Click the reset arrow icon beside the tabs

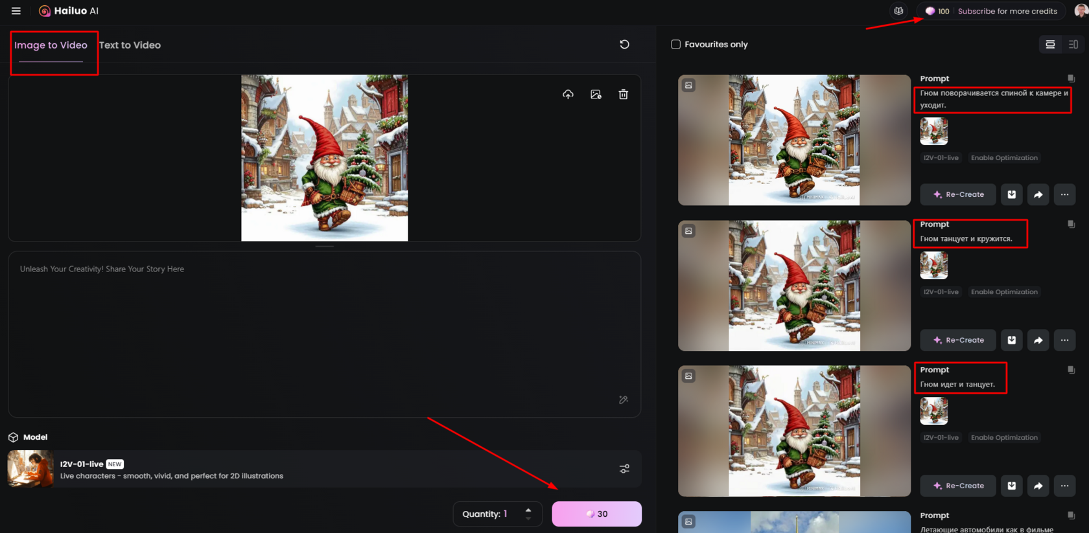tap(624, 45)
